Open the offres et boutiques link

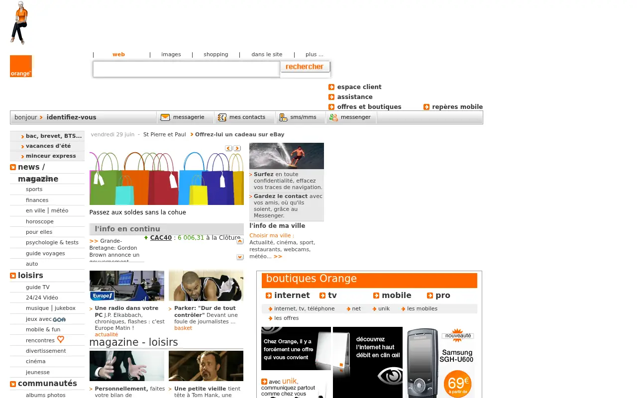tap(369, 107)
